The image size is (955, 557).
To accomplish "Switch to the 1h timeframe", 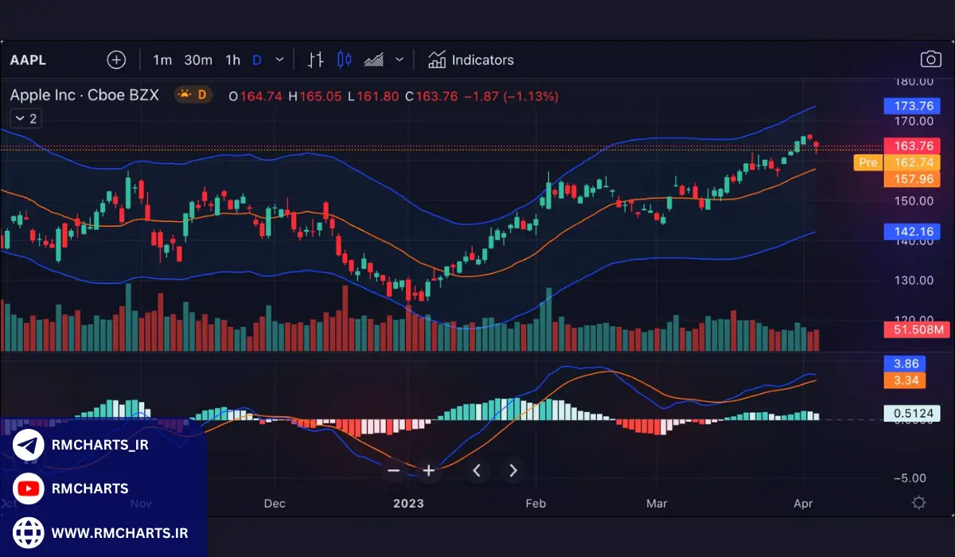I will click(232, 60).
